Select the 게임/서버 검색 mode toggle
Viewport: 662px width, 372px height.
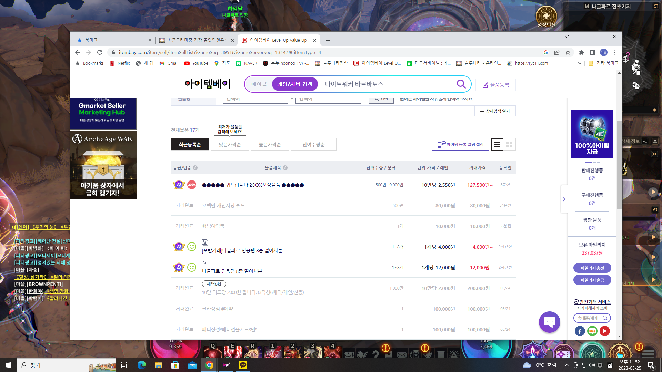pos(295,84)
